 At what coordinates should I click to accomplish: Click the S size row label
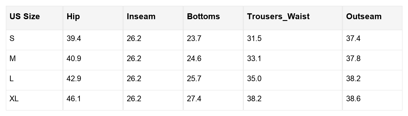tap(12, 39)
